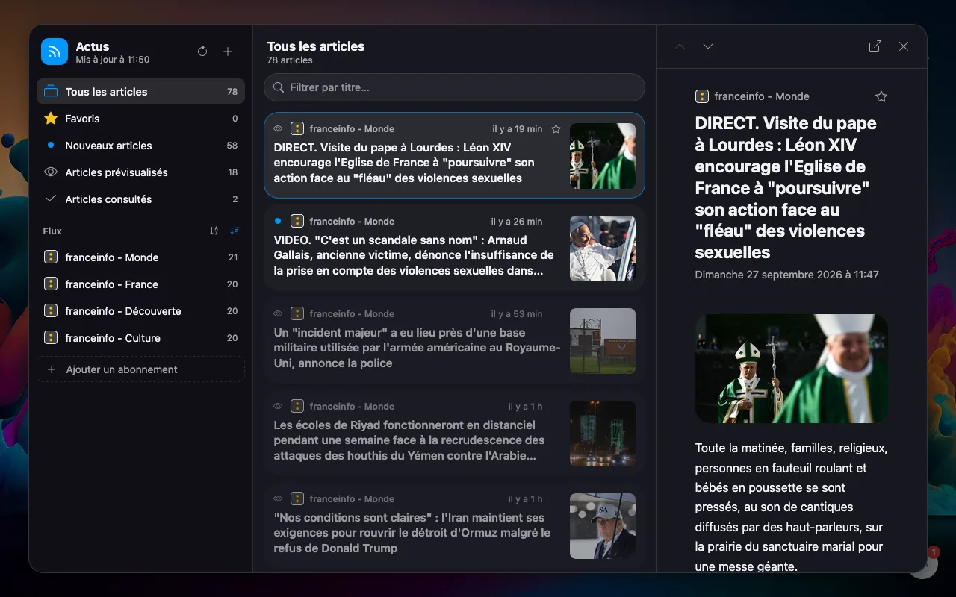This screenshot has width=956, height=597.
Task: Click thumbnail of VIDEO Arnaud Gallais card
Action: pos(603,249)
